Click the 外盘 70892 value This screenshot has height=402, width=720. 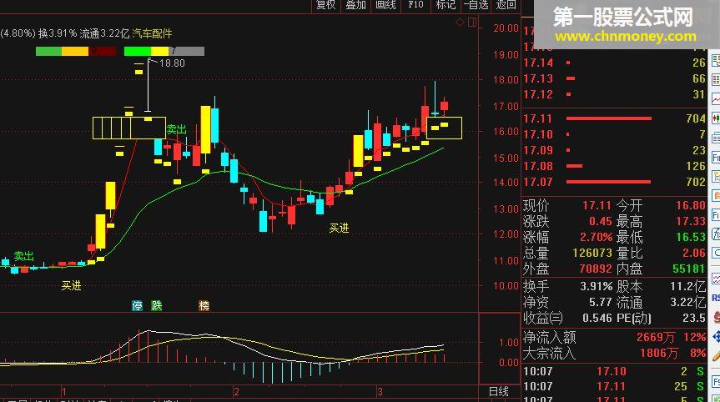pos(596,269)
